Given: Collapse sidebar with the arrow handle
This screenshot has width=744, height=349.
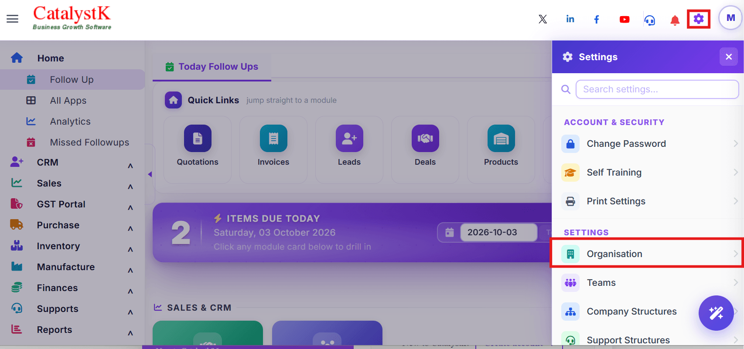Looking at the screenshot, I should point(150,174).
